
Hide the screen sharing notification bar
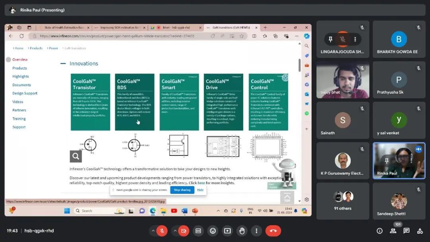pos(200,190)
